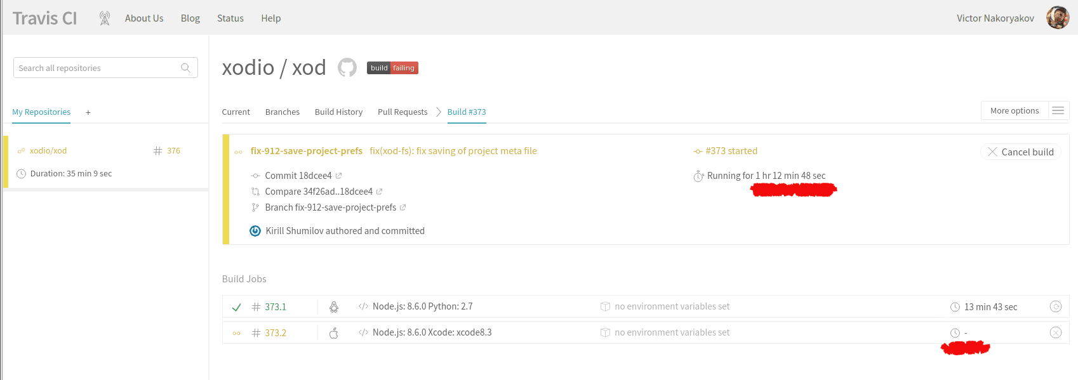Click the Build Jobs heading
Screen dimensions: 1078x380
click(244, 279)
